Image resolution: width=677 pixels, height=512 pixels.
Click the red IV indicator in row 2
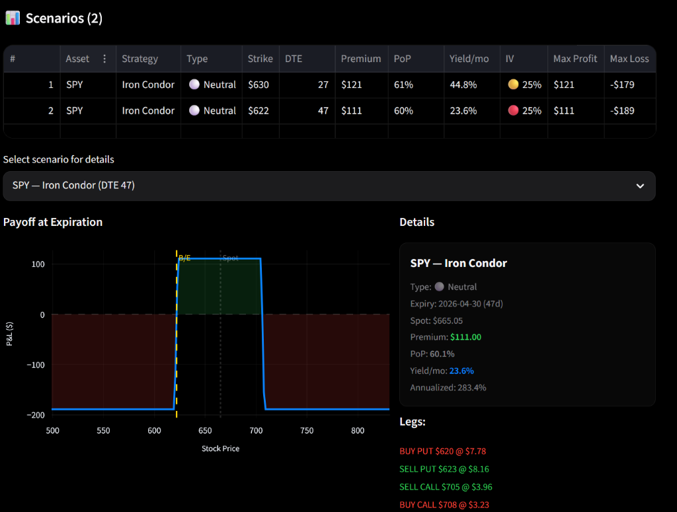513,110
